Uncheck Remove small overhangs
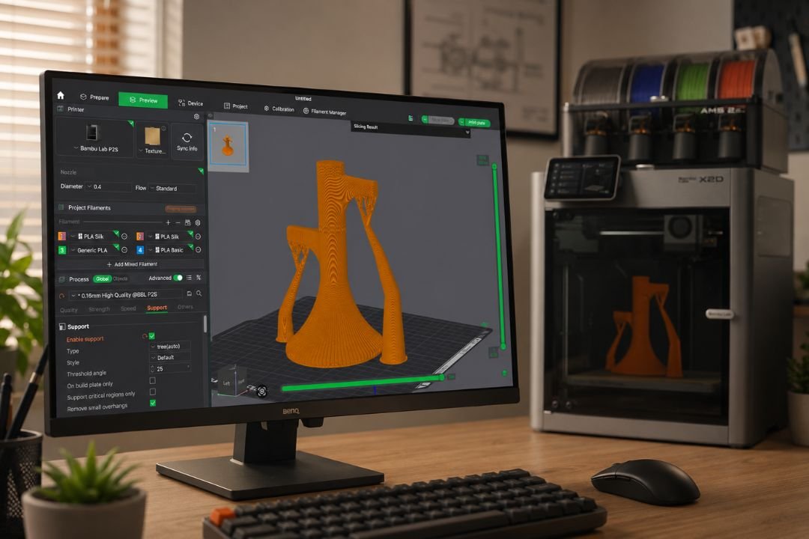The height and width of the screenshot is (539, 809). click(x=153, y=403)
